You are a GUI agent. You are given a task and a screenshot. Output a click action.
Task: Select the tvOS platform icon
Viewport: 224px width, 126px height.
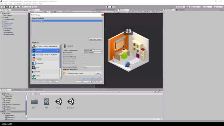[x=34, y=71]
